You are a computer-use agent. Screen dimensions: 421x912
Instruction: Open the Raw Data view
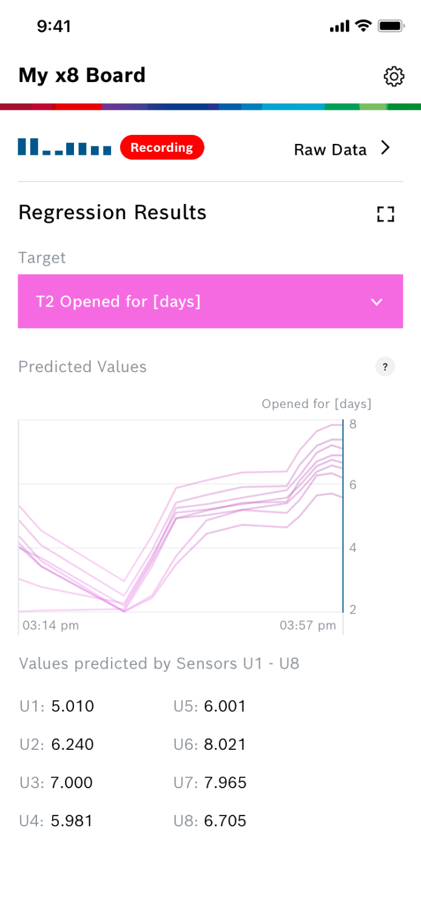(x=331, y=149)
